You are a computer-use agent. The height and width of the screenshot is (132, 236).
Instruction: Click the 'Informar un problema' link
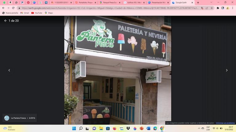(x=225, y=123)
